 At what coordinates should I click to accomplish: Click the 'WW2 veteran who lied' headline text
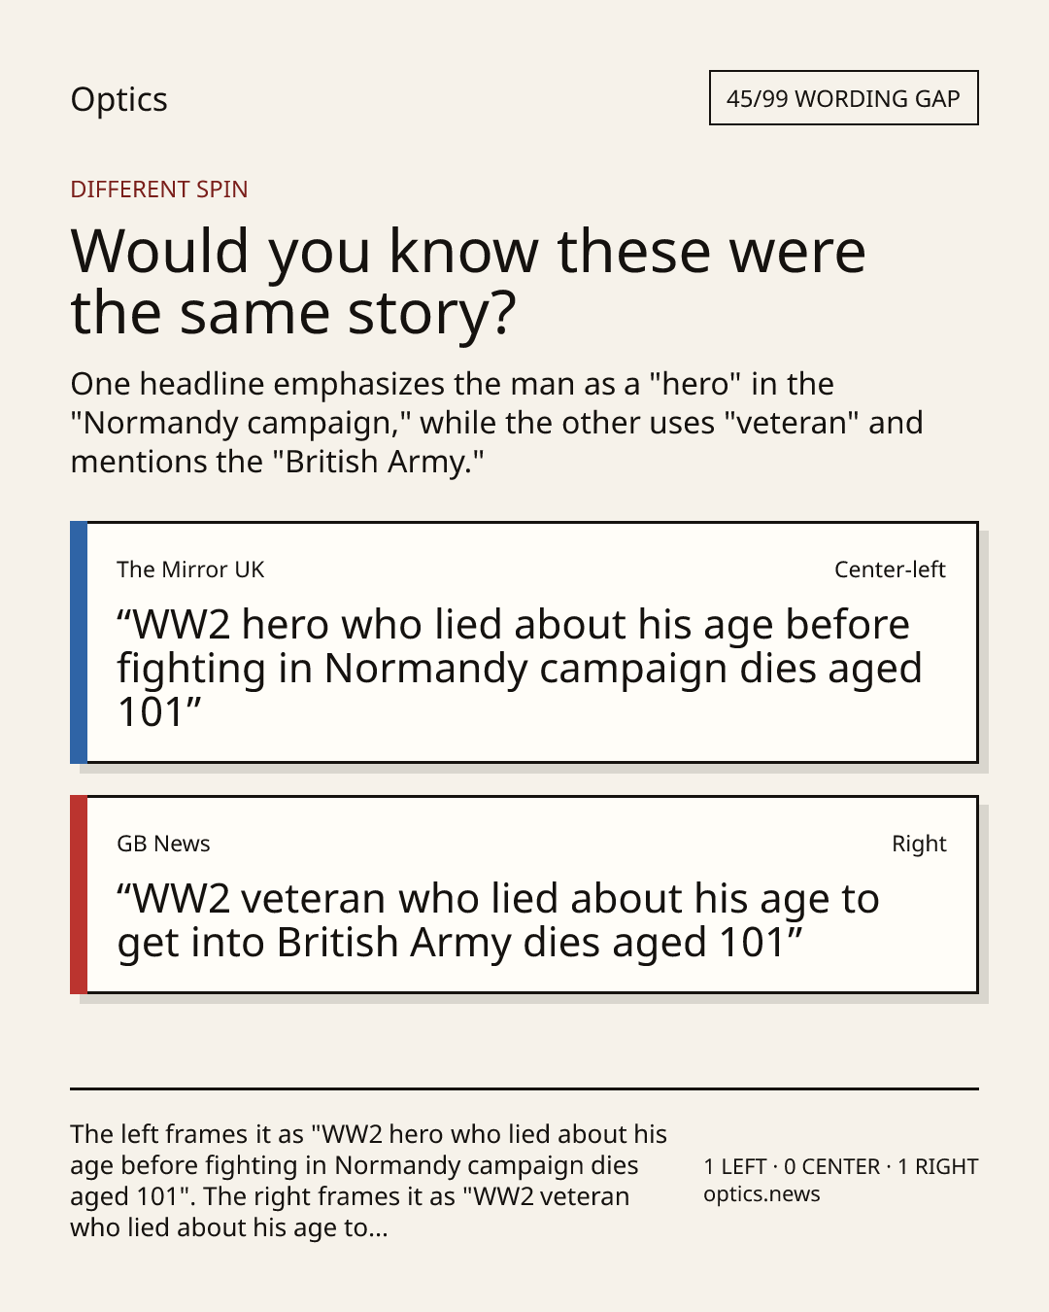tap(498, 920)
